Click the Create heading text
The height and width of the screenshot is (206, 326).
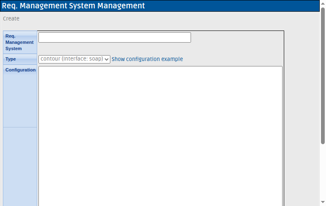tap(11, 18)
